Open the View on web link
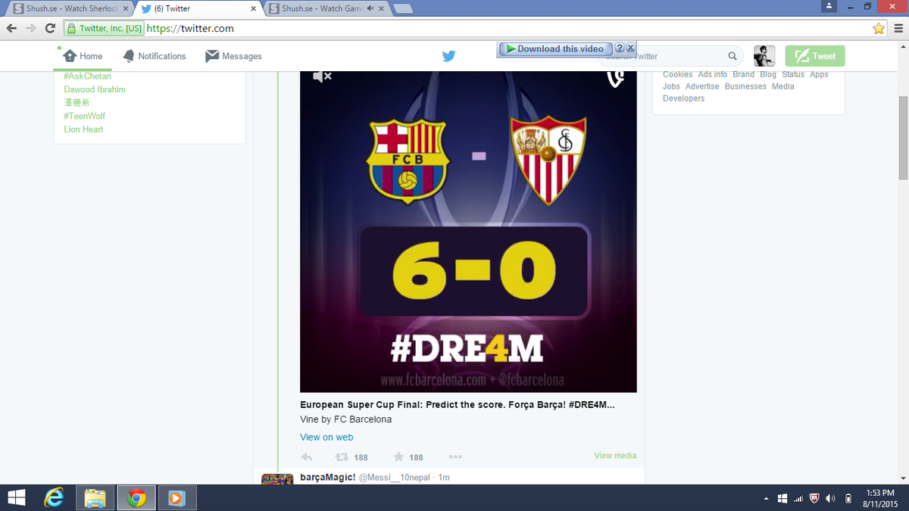Screen dimensions: 909x511 tap(326, 437)
